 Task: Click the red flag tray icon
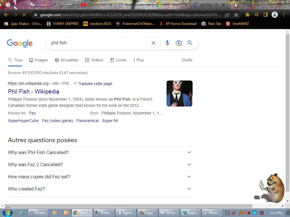click(x=248, y=213)
